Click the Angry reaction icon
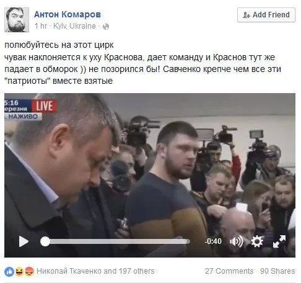Image resolution: width=301 pixels, height=283 pixels. coord(29,271)
